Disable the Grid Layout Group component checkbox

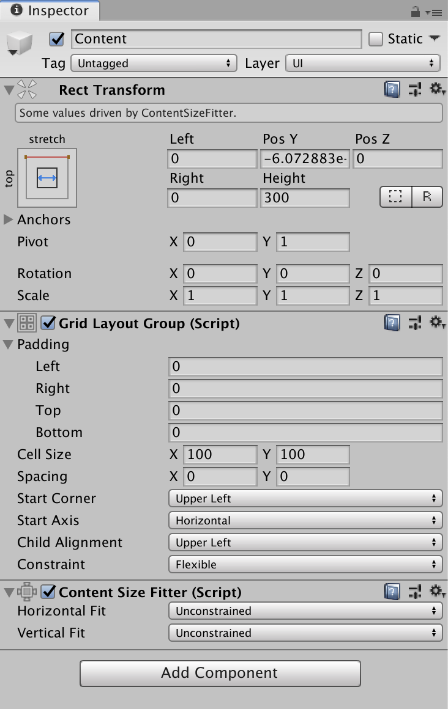(48, 323)
